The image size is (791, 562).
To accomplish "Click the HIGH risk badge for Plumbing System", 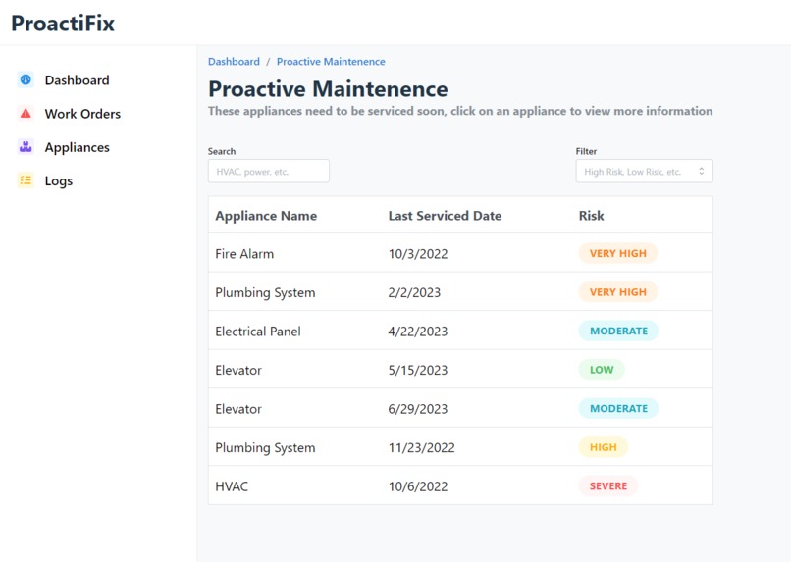I will coord(604,447).
